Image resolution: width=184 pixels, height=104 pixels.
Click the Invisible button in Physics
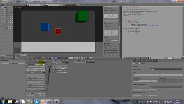coord(158,75)
